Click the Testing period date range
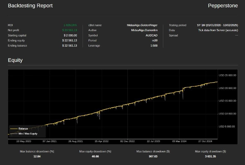245x165 pixels. (217, 25)
